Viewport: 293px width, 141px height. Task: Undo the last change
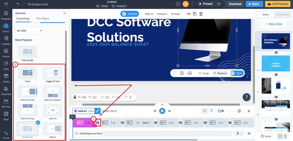18,4
